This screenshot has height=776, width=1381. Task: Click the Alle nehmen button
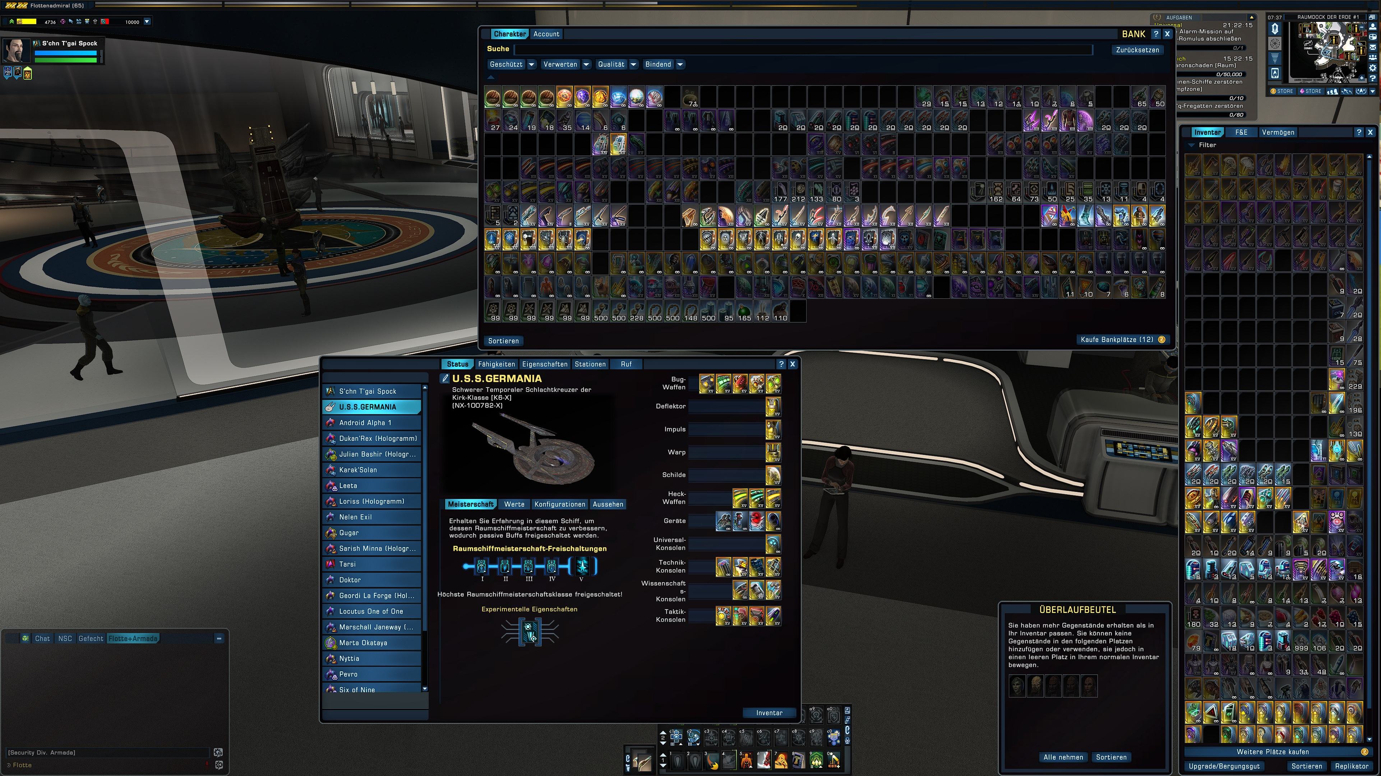coord(1063,757)
